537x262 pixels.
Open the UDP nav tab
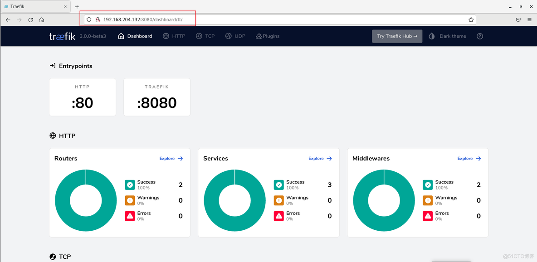235,36
